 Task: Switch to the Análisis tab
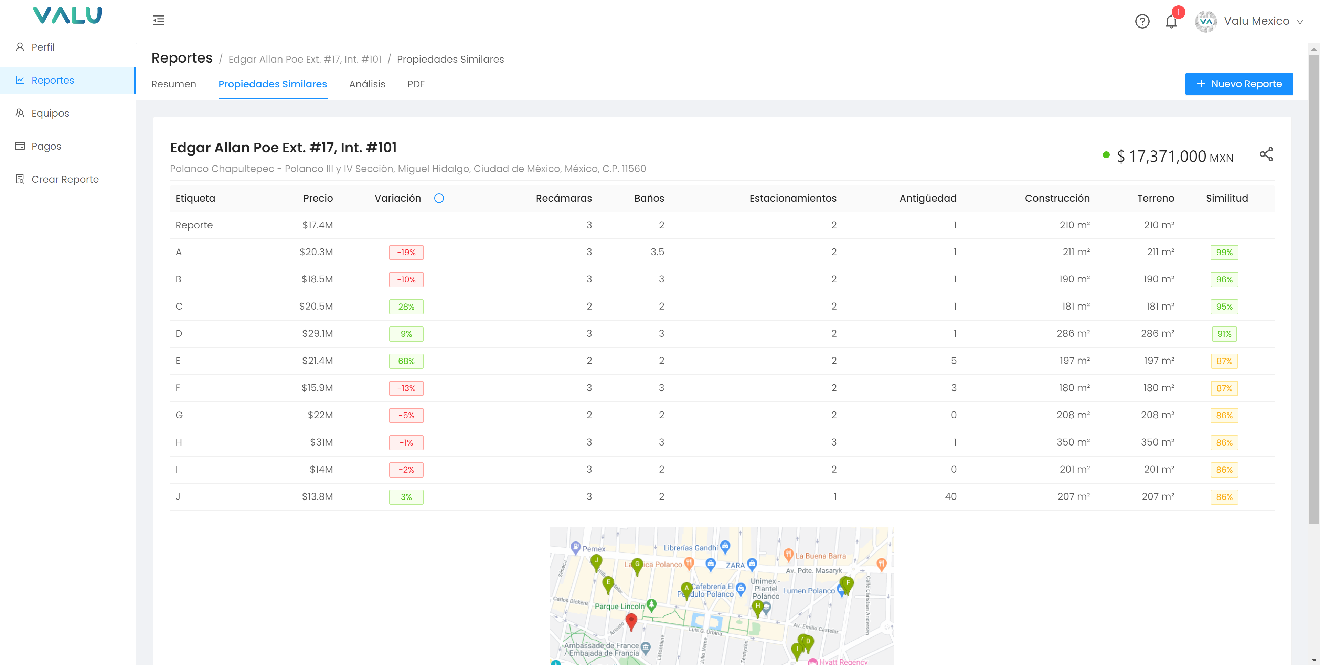367,84
